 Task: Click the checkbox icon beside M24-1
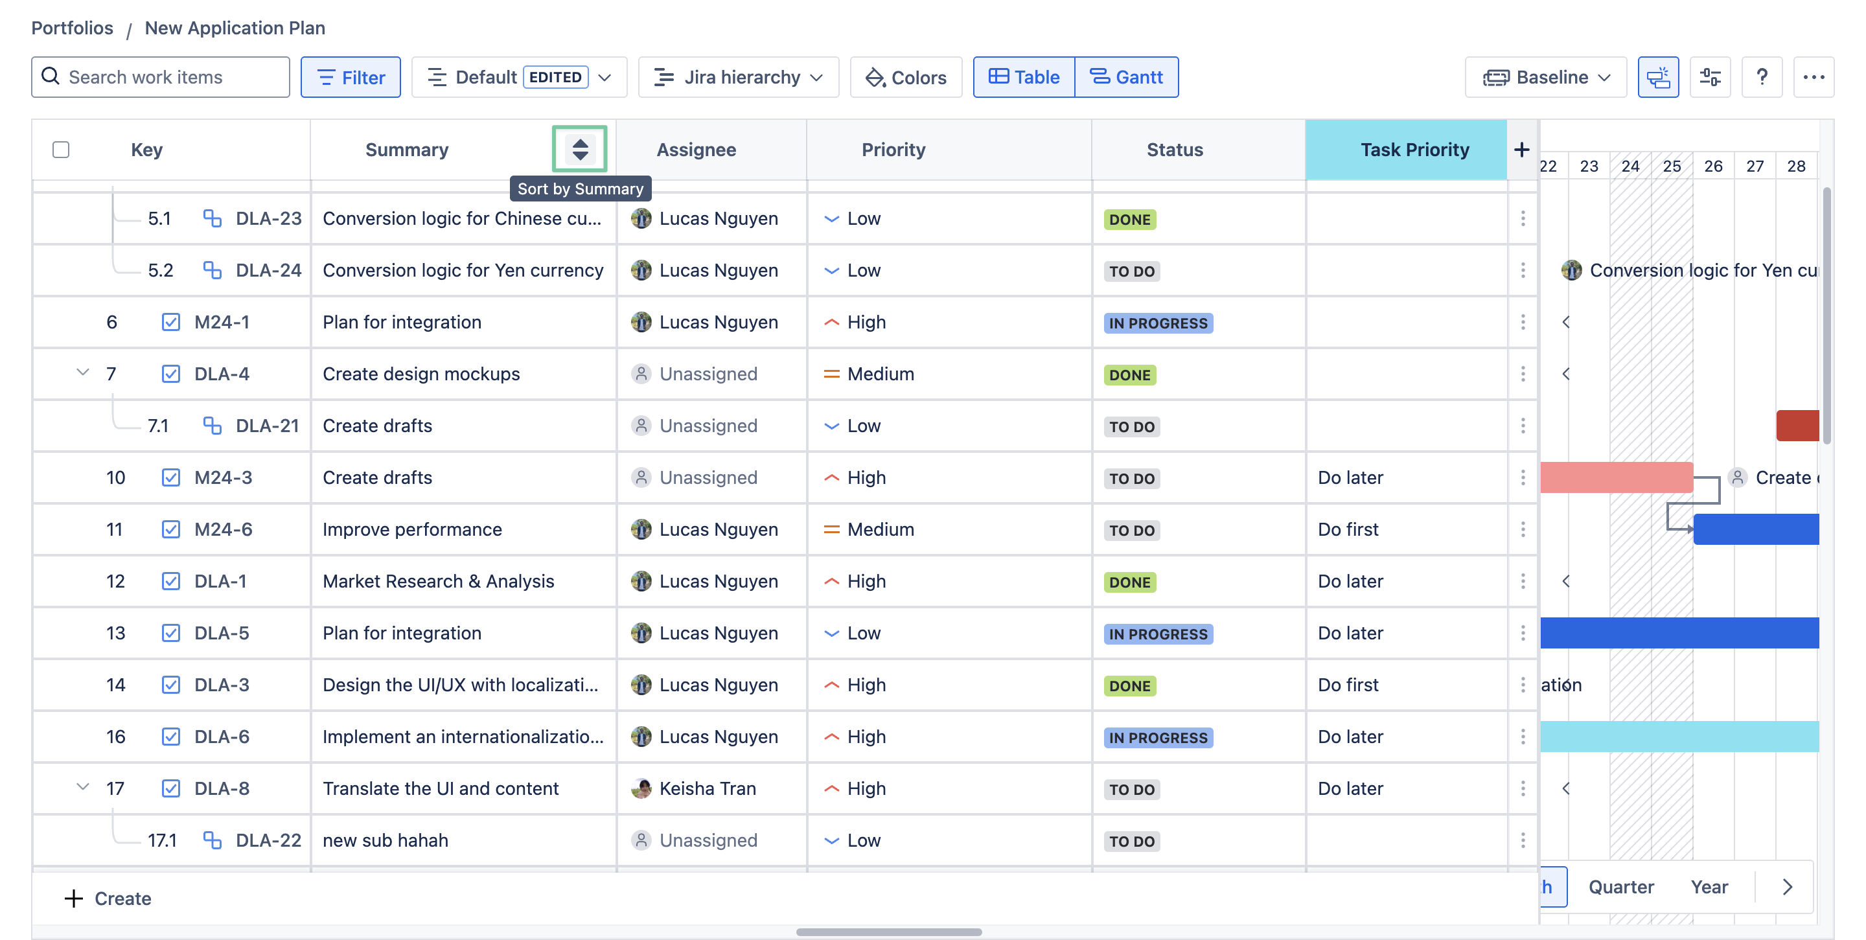(x=170, y=321)
